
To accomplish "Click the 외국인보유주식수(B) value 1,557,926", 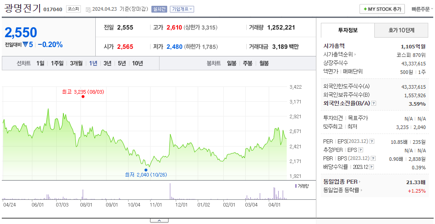I will pos(415,95).
